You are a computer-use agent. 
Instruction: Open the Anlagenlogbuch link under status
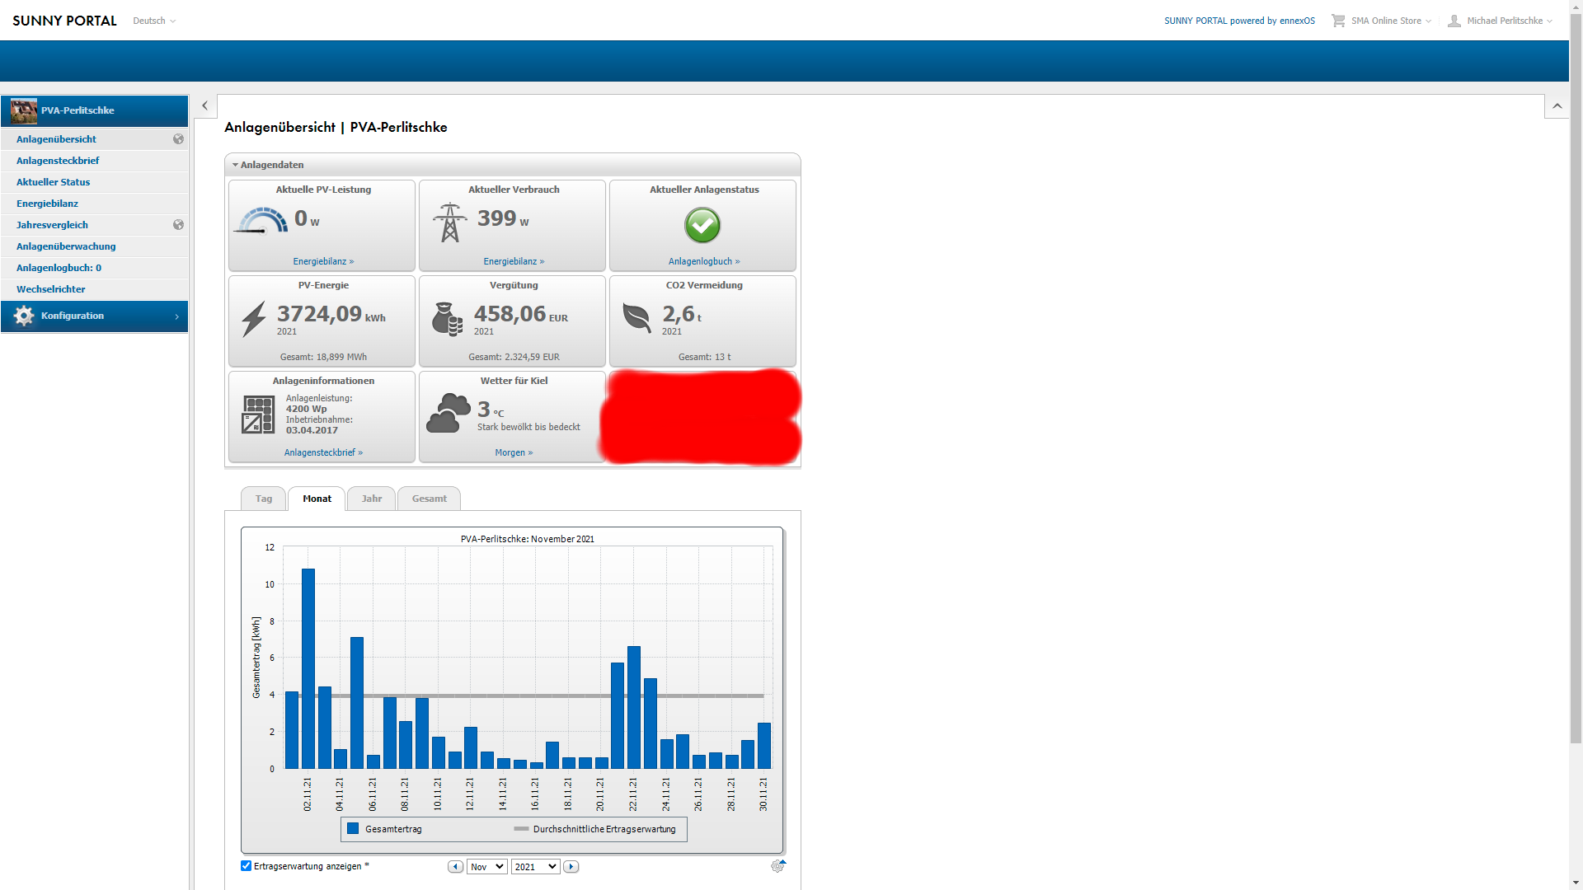703,261
